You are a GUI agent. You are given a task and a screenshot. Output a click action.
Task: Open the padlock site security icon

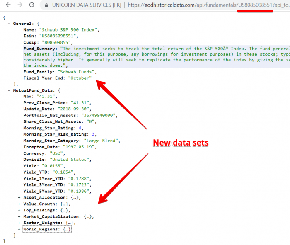tap(46, 5)
